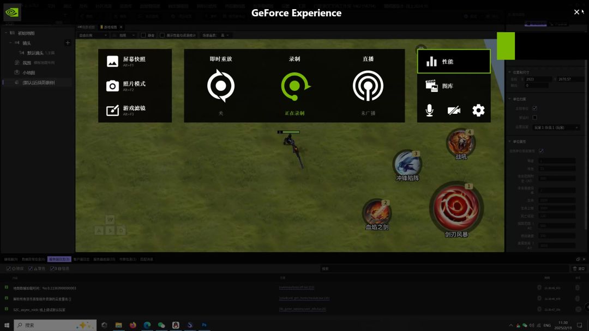Open GeForce overlay settings gear
The width and height of the screenshot is (589, 331).
point(478,111)
